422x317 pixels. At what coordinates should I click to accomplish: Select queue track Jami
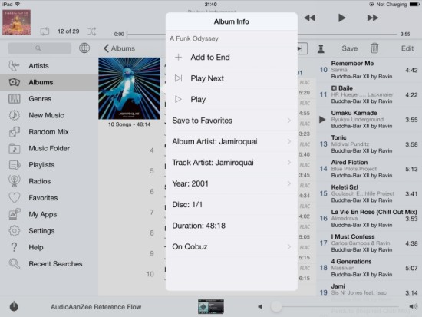click(369, 290)
